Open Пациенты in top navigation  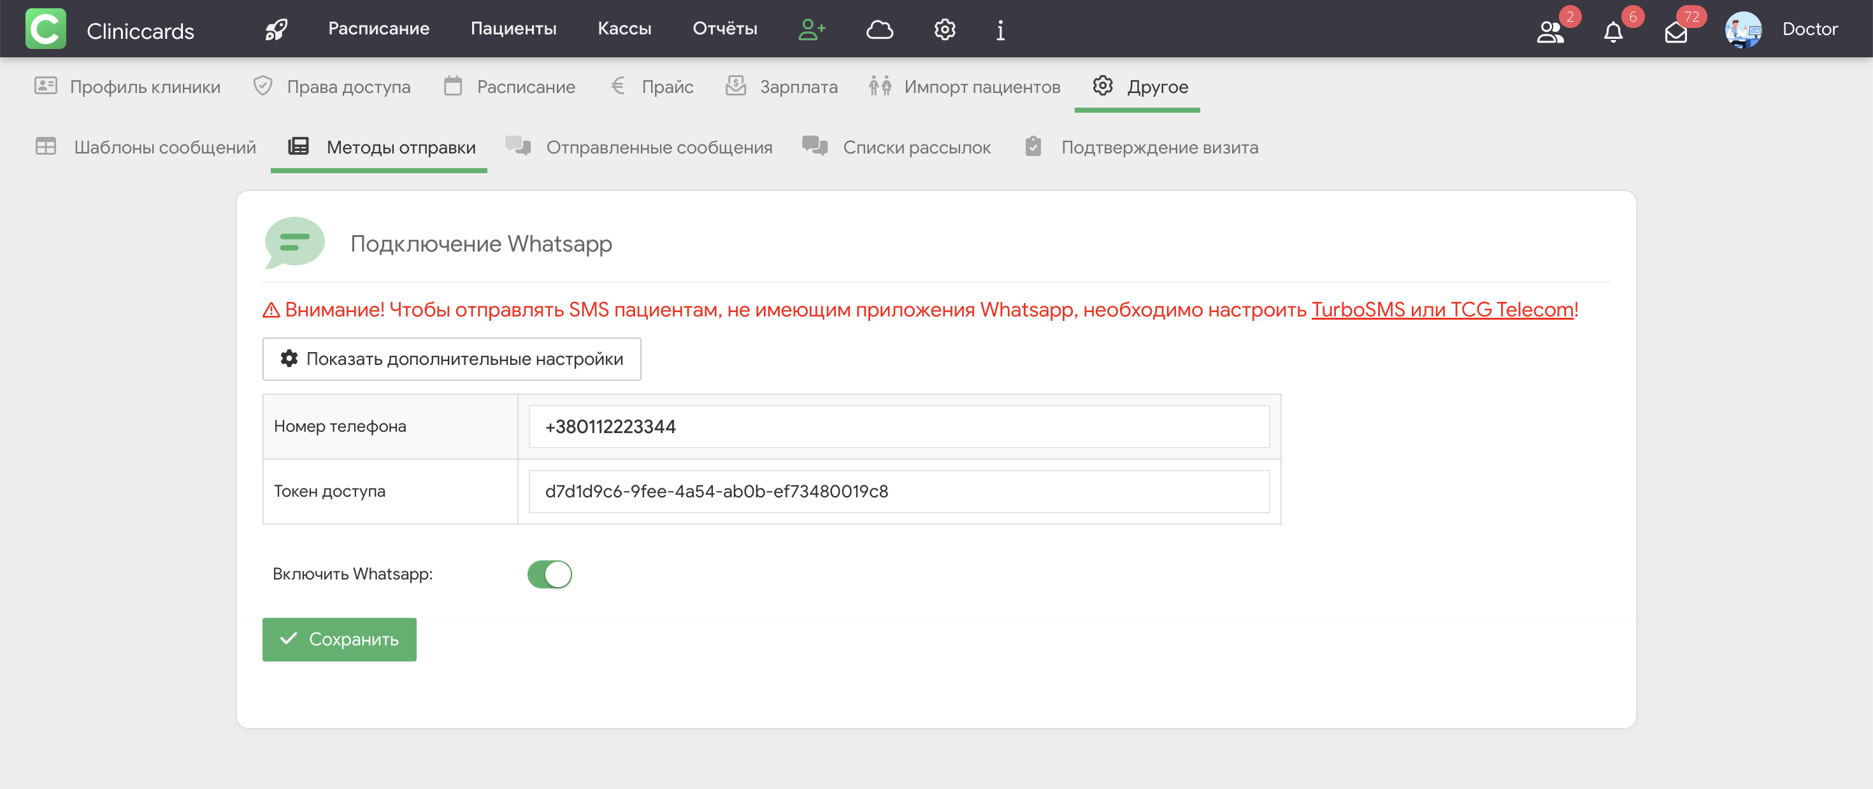(513, 28)
